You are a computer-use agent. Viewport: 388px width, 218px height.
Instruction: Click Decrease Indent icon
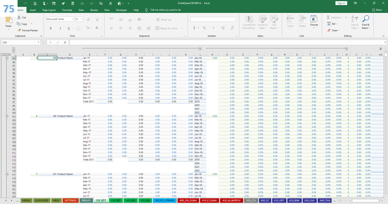tap(139, 28)
